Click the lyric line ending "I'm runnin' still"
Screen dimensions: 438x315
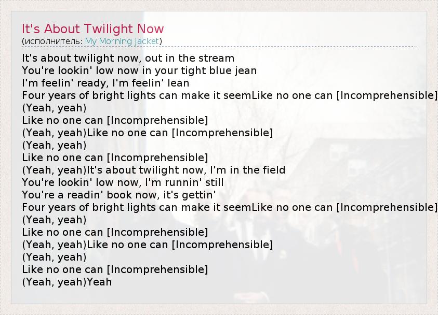(x=123, y=182)
